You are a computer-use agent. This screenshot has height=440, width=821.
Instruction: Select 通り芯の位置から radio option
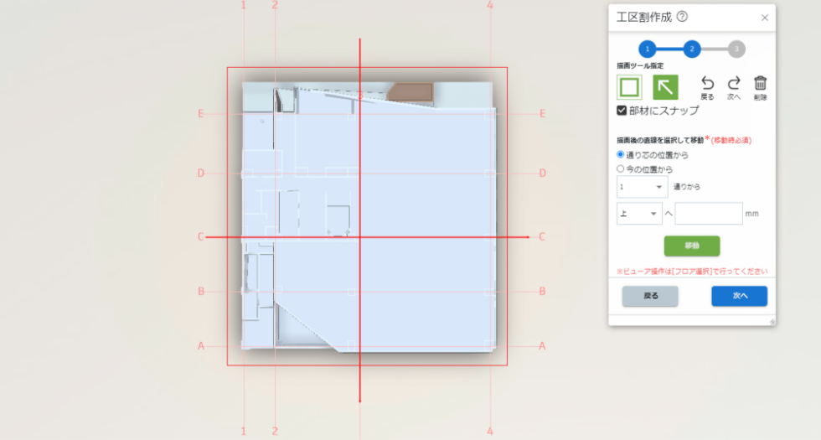coord(621,154)
